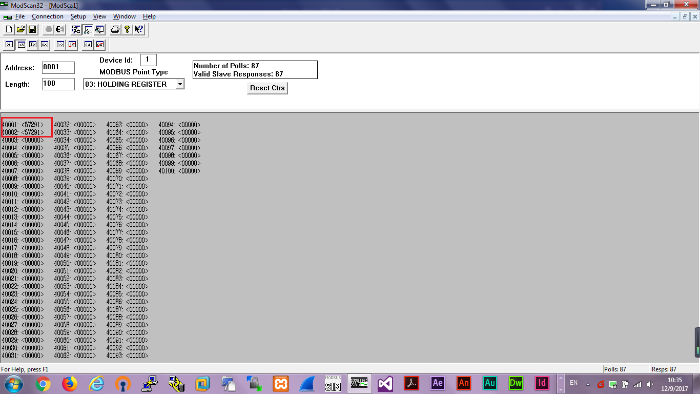Select the hex (0x) display format icon
The width and height of the screenshot is (700, 394).
tap(45, 45)
